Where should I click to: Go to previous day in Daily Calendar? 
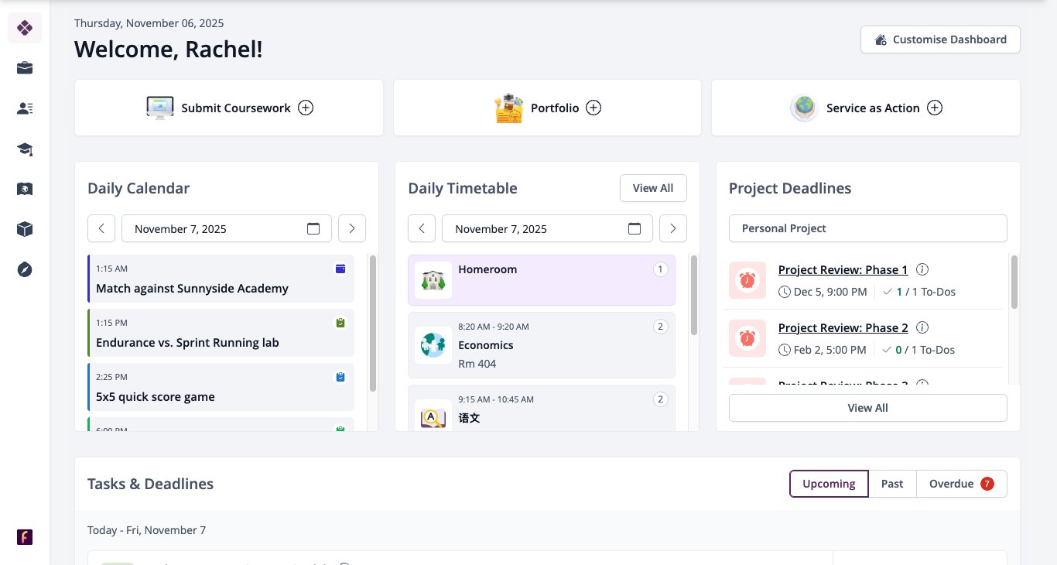pos(101,228)
